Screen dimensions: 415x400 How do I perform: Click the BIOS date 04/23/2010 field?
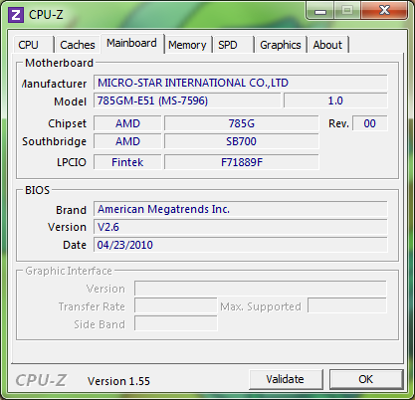[241, 245]
